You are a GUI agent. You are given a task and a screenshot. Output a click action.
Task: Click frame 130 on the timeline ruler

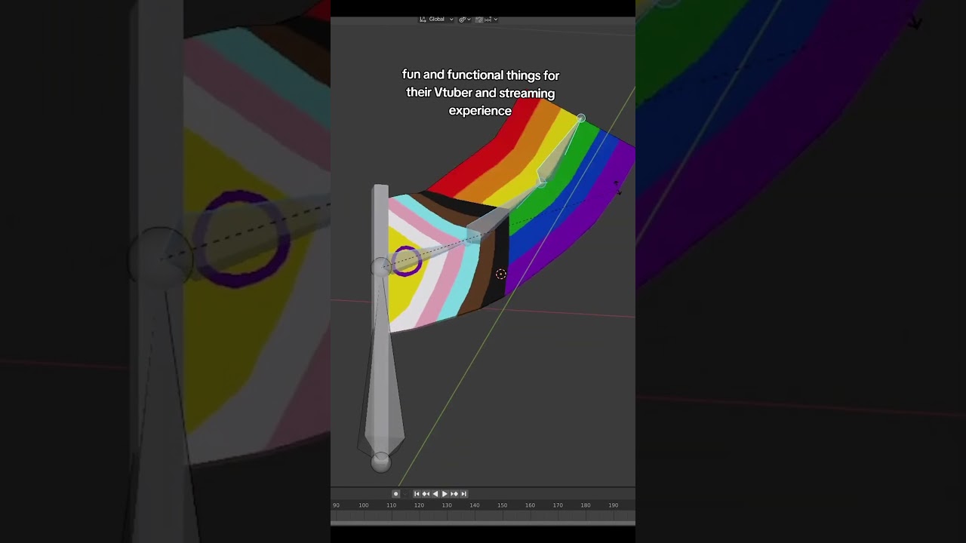[447, 505]
